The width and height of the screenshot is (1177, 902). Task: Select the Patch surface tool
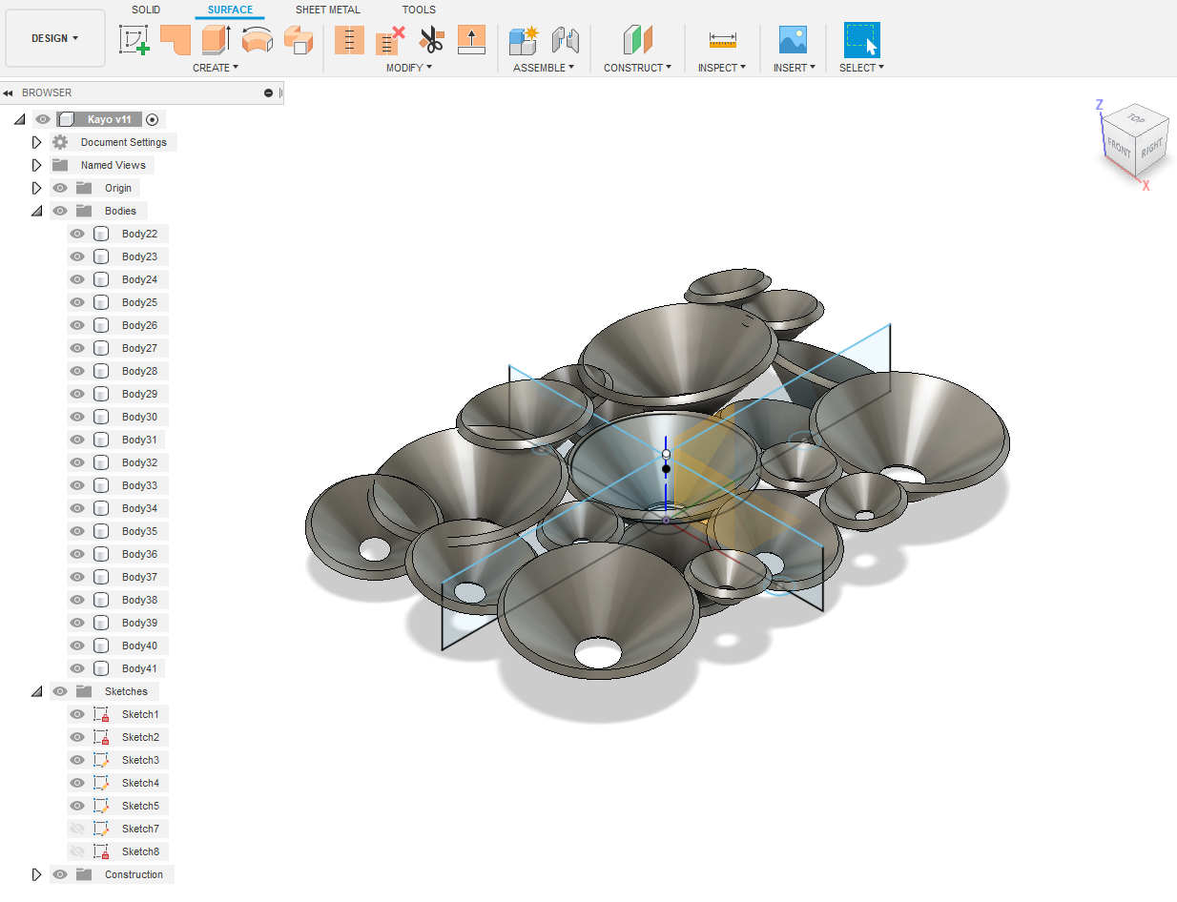[x=176, y=39]
